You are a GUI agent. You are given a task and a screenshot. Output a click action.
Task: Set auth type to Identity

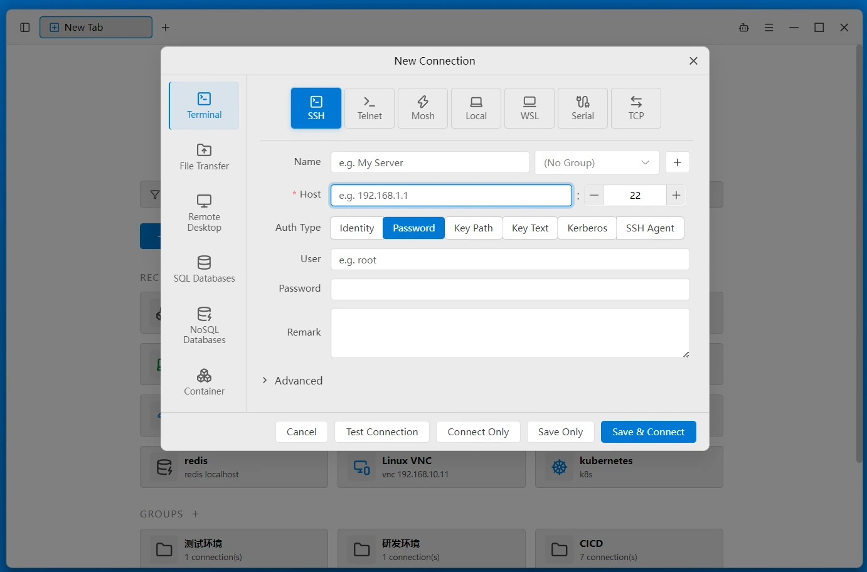click(x=357, y=228)
